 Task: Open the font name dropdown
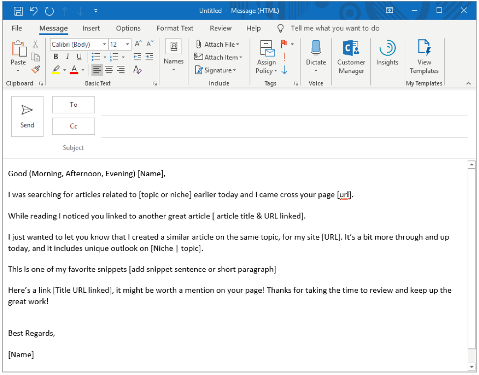pyautogui.click(x=104, y=44)
